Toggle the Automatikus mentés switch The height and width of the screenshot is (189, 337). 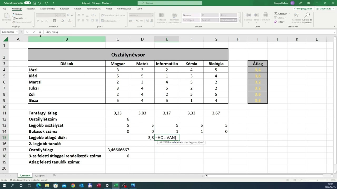[x=27, y=3]
